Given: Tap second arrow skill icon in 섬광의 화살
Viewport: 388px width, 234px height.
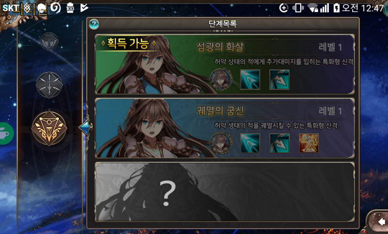Looking at the screenshot, I should [279, 79].
